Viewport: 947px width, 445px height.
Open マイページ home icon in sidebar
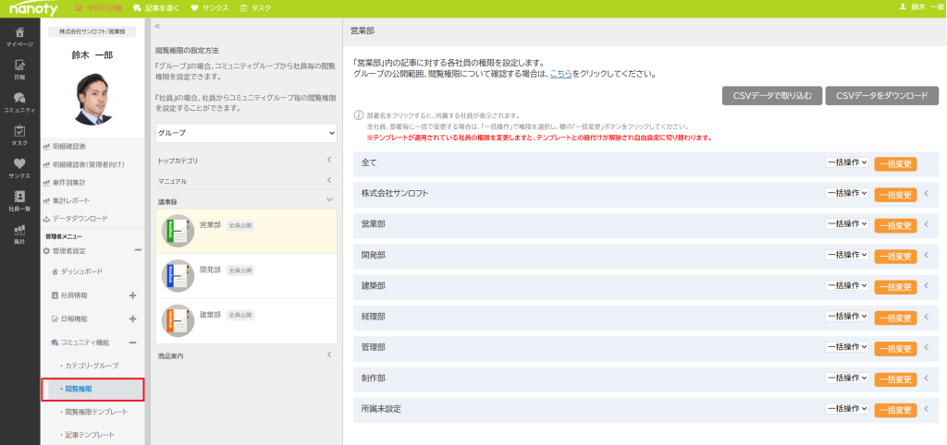click(19, 36)
